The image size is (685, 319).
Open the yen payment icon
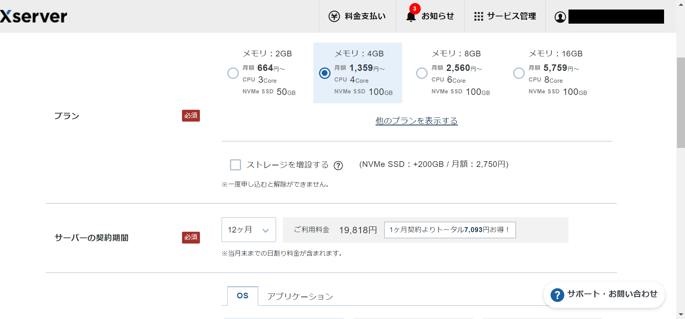coord(334,16)
